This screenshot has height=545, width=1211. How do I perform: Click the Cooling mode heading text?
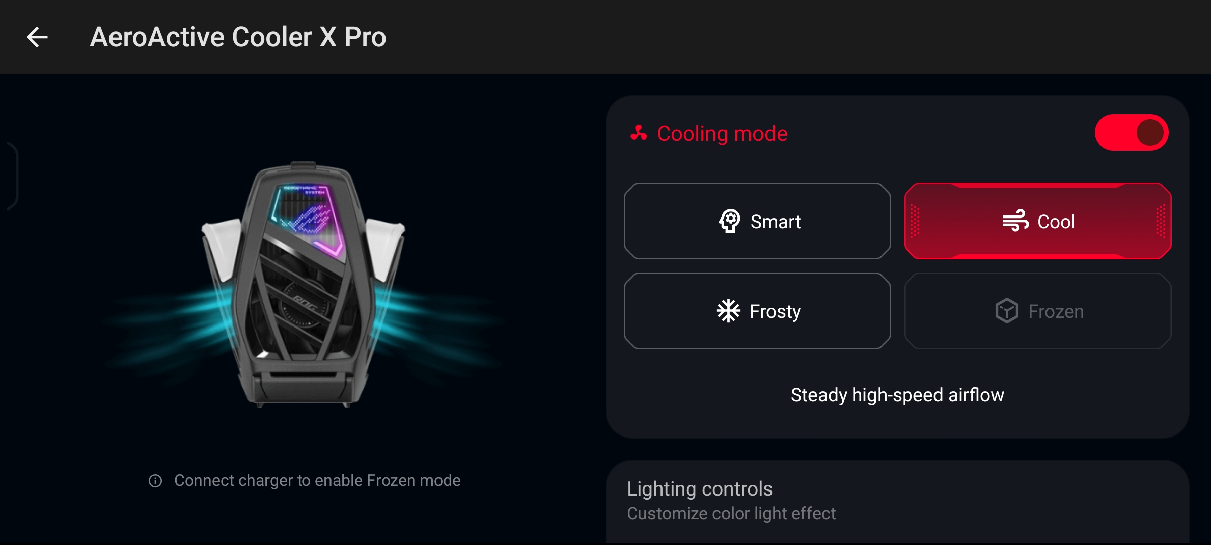(722, 134)
